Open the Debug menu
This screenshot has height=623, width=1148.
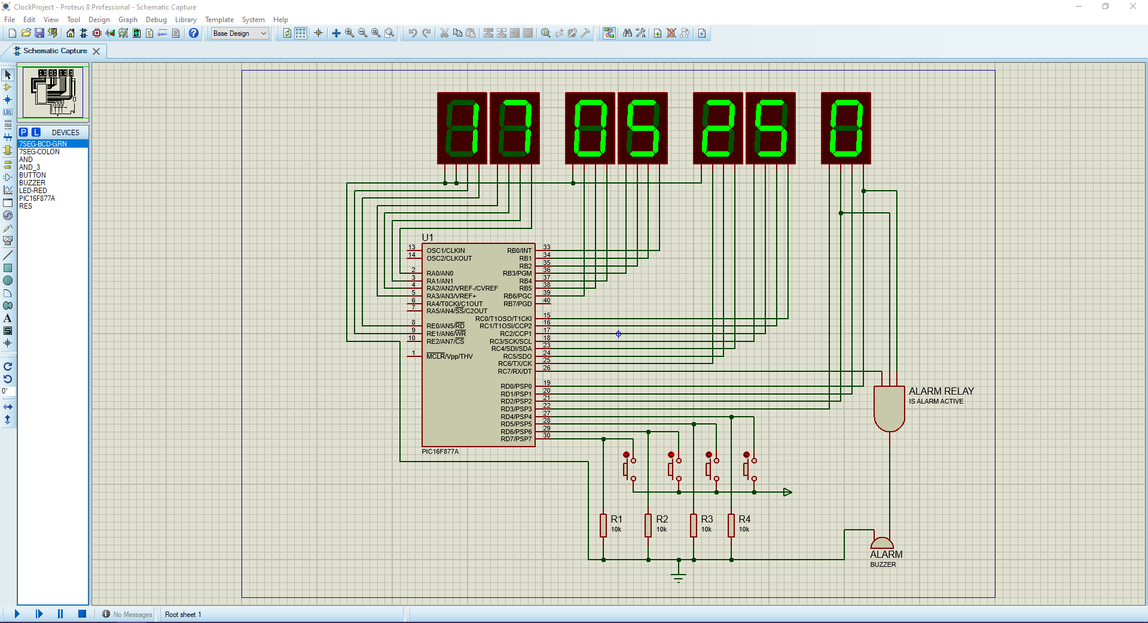point(156,20)
